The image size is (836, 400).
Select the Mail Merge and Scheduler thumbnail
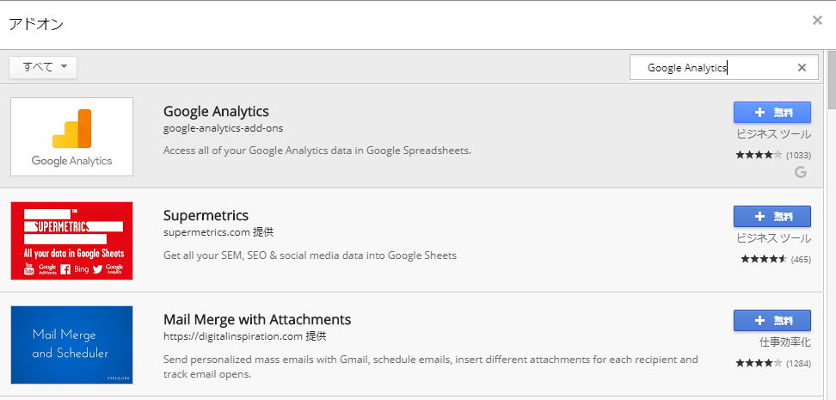point(71,345)
